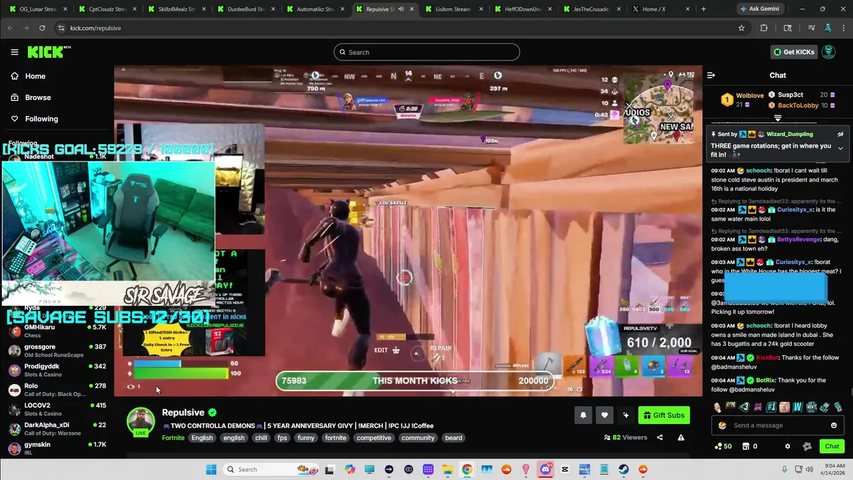Open the Kick hamburger menu
This screenshot has width=853, height=480.
tap(15, 52)
